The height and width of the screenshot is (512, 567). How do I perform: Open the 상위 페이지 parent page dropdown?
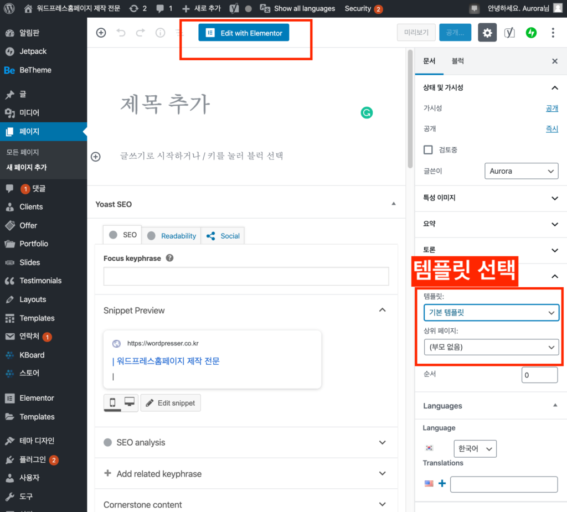(491, 348)
